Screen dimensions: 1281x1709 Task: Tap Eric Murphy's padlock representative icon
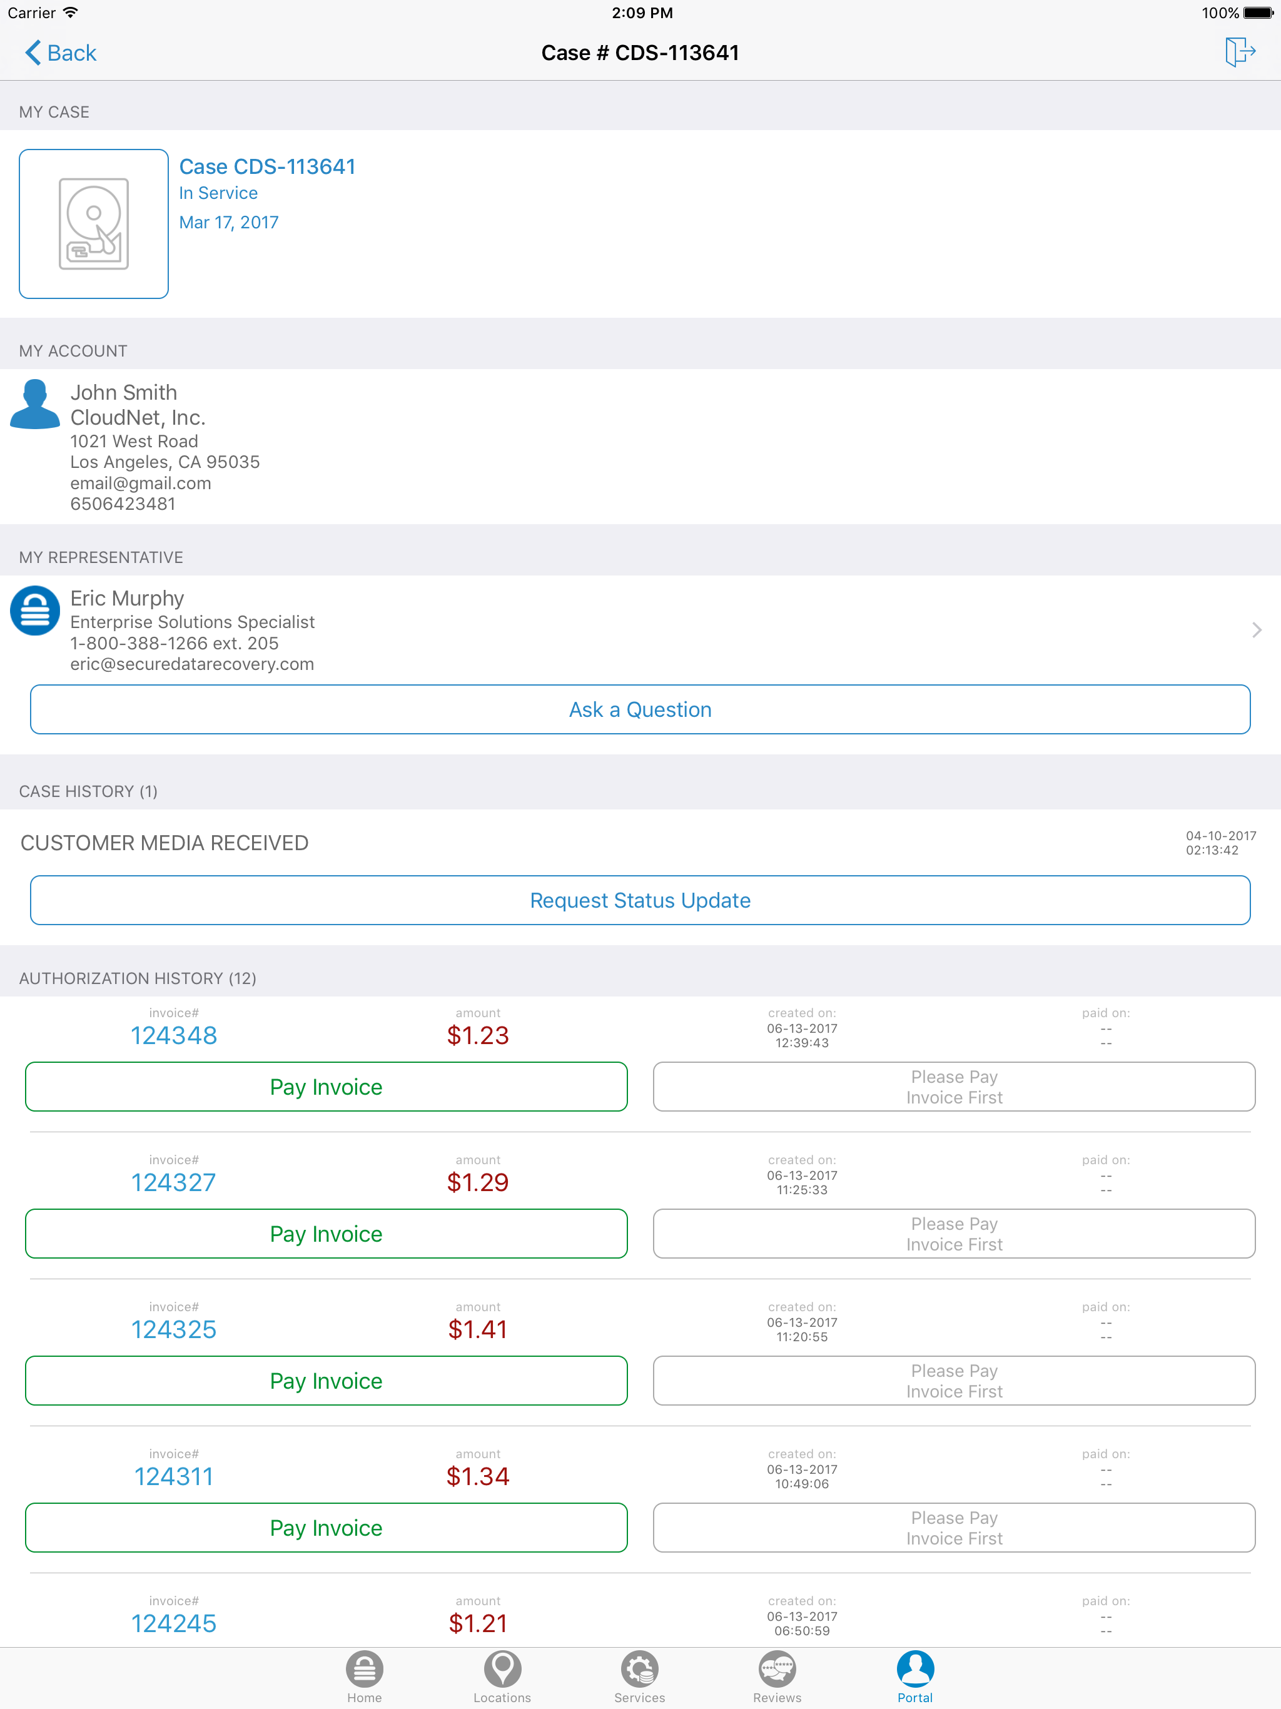35,611
